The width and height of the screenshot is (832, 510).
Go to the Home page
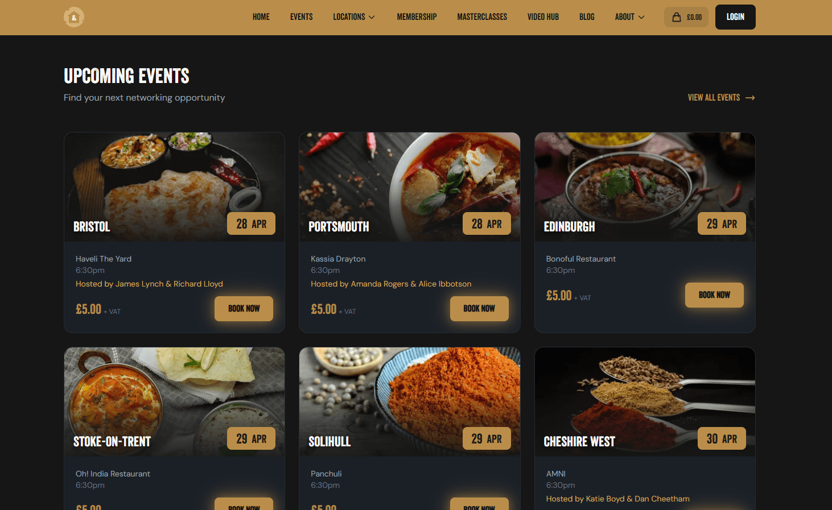click(x=261, y=17)
